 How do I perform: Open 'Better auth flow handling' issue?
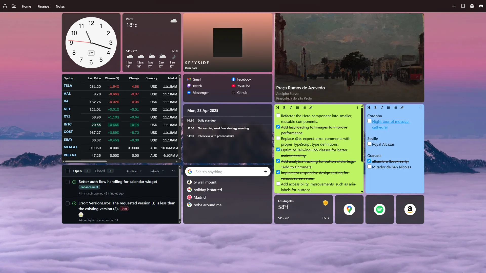click(118, 182)
